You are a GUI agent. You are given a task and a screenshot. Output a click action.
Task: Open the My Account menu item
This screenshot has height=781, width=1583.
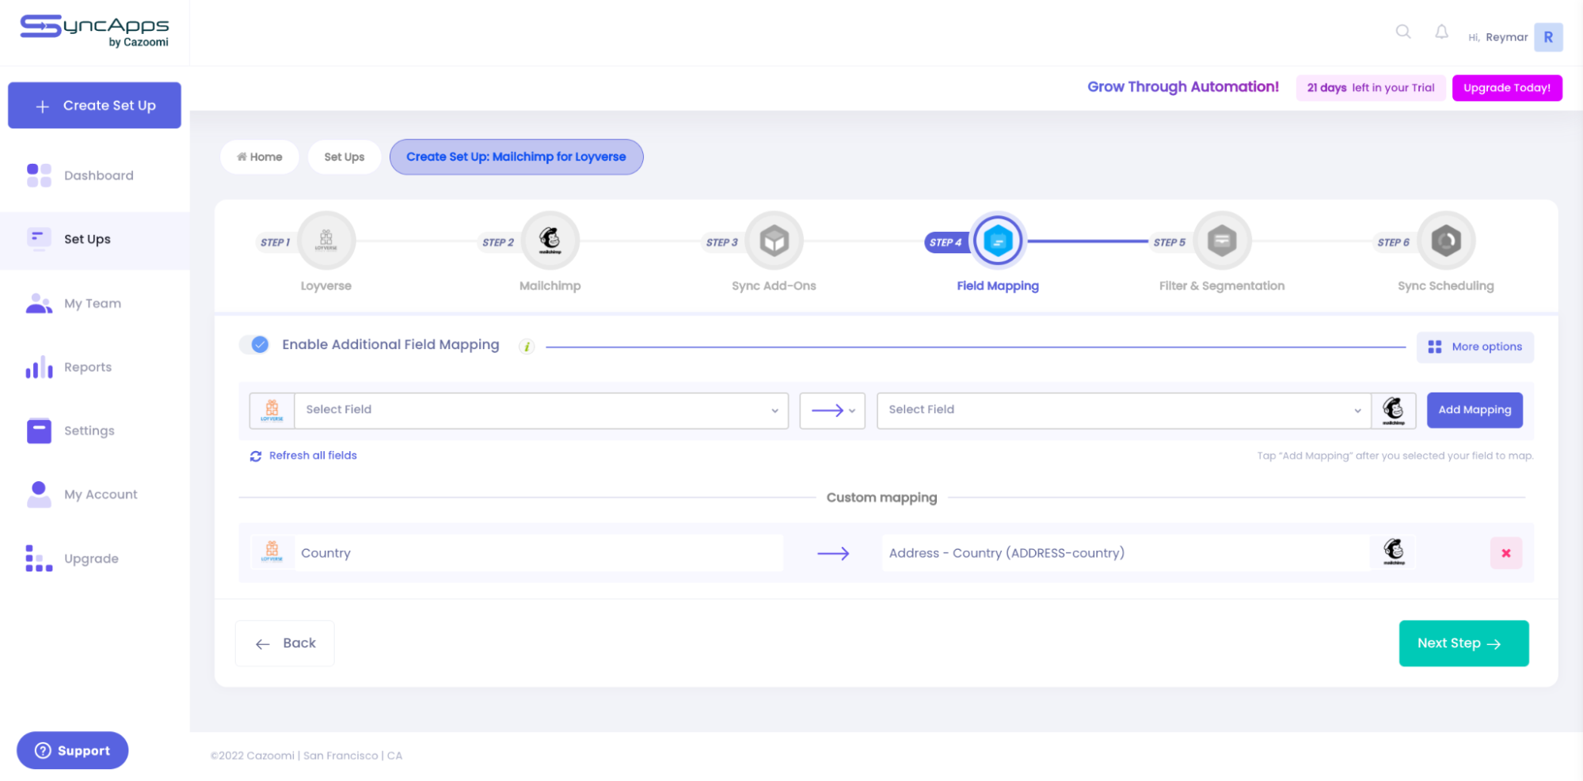(x=95, y=494)
